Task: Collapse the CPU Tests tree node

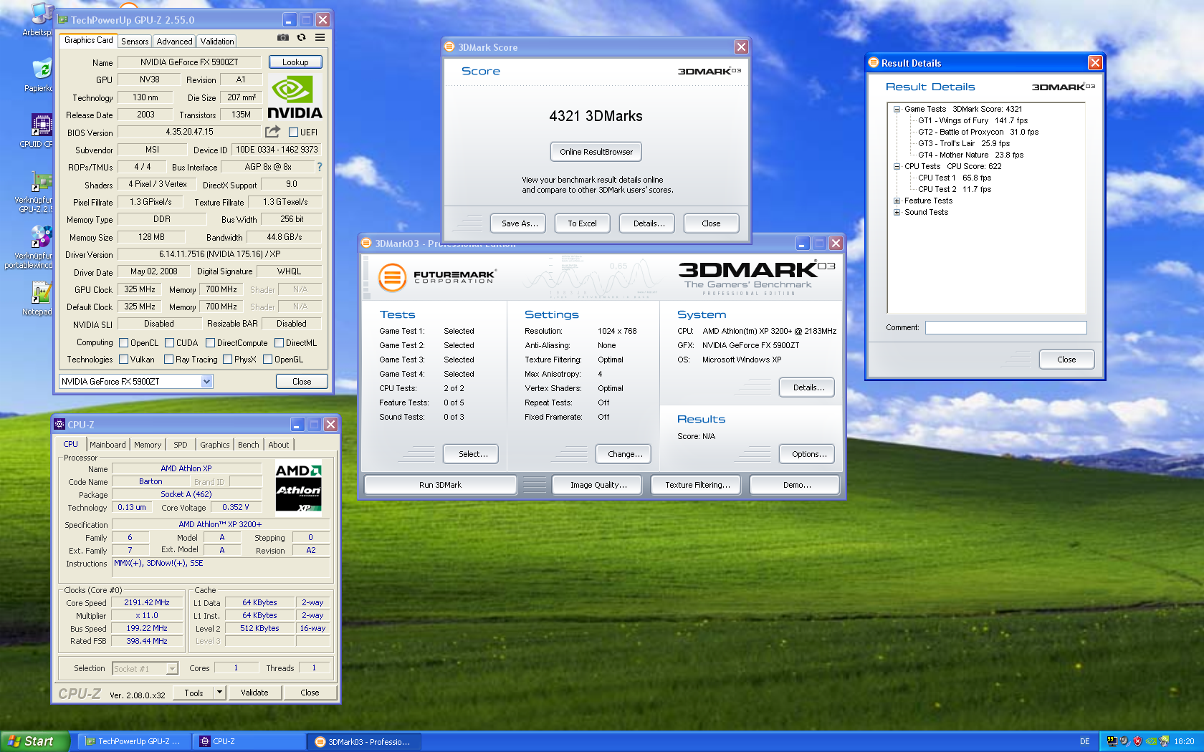Action: (x=897, y=167)
